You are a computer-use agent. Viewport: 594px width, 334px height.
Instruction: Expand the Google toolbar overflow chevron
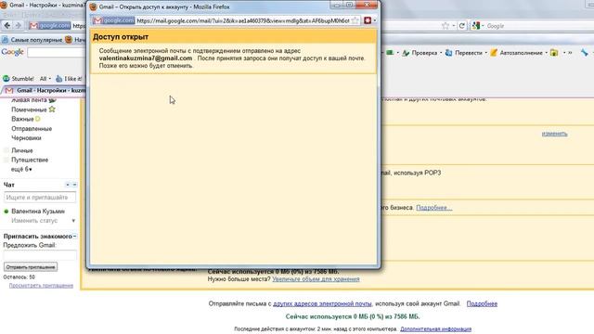point(570,53)
